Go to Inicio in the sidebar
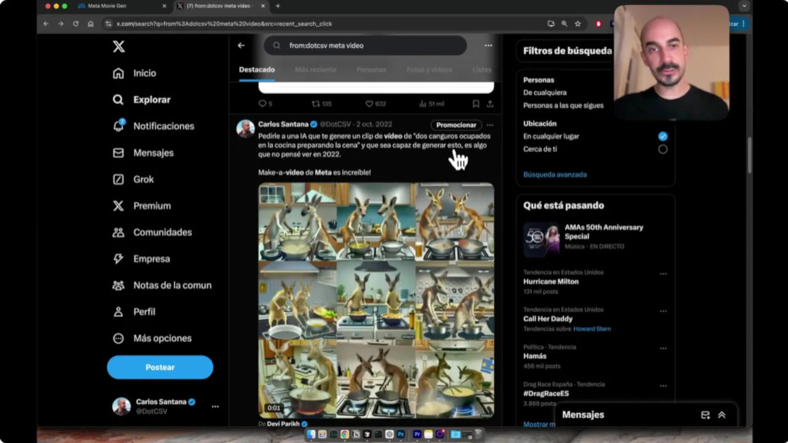The height and width of the screenshot is (443, 788). pos(134,73)
